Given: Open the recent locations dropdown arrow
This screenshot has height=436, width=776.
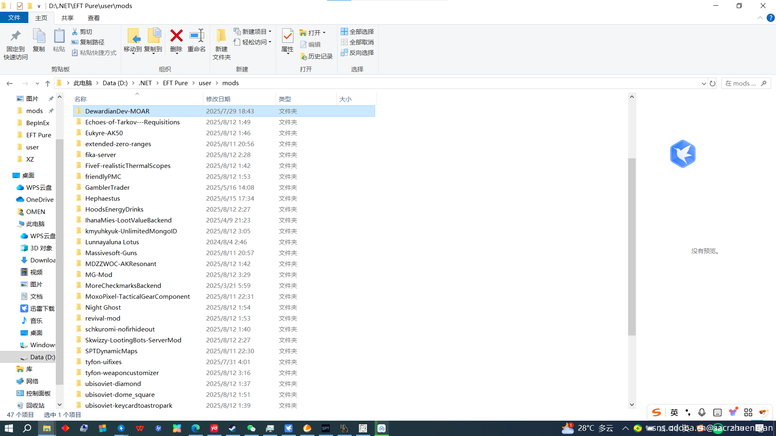Looking at the screenshot, I should click(37, 84).
